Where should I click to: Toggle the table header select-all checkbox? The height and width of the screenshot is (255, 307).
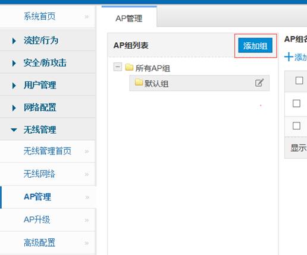tap(299, 81)
